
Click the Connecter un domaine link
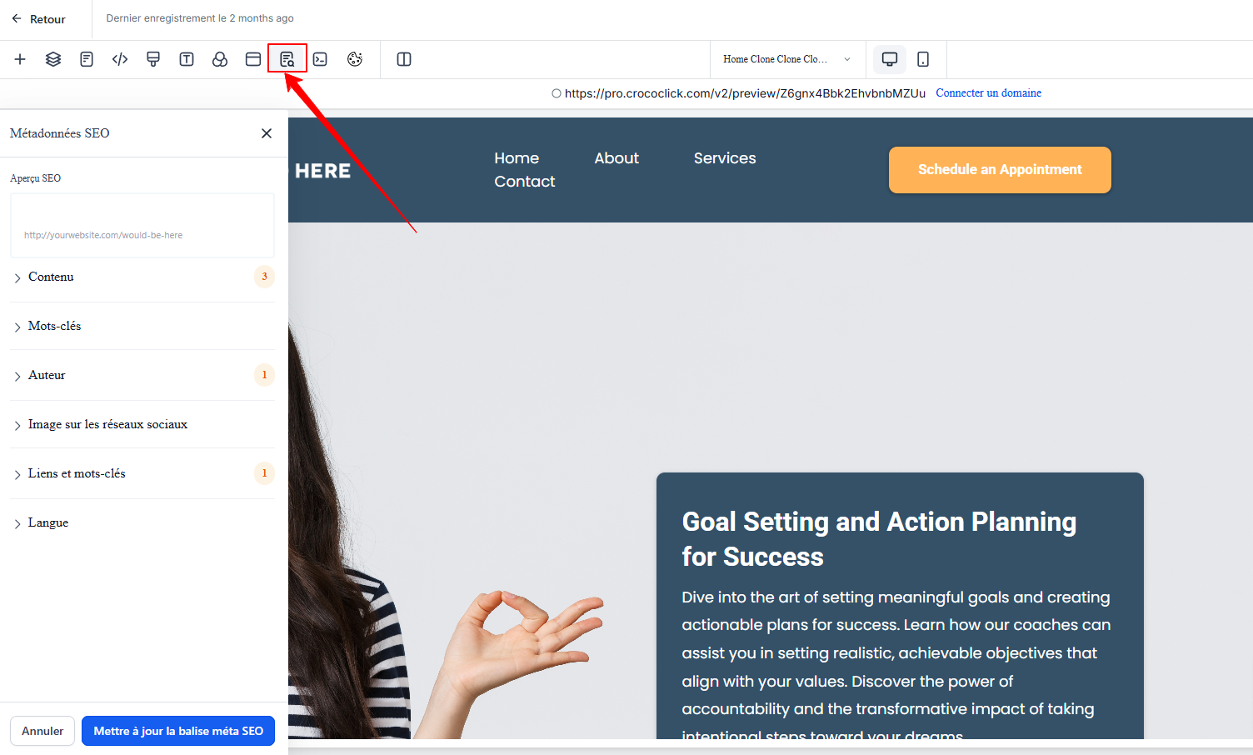pos(988,93)
